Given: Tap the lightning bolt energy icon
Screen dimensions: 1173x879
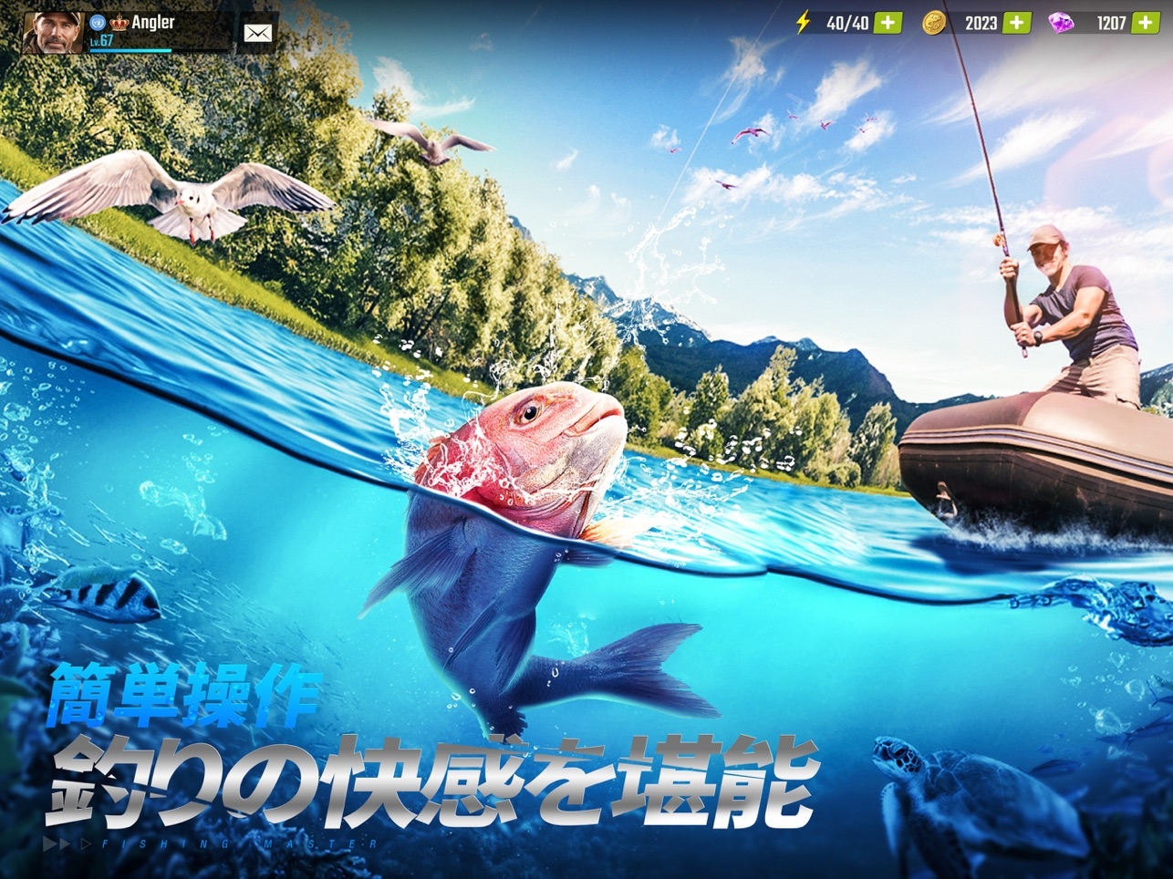Looking at the screenshot, I should [804, 22].
